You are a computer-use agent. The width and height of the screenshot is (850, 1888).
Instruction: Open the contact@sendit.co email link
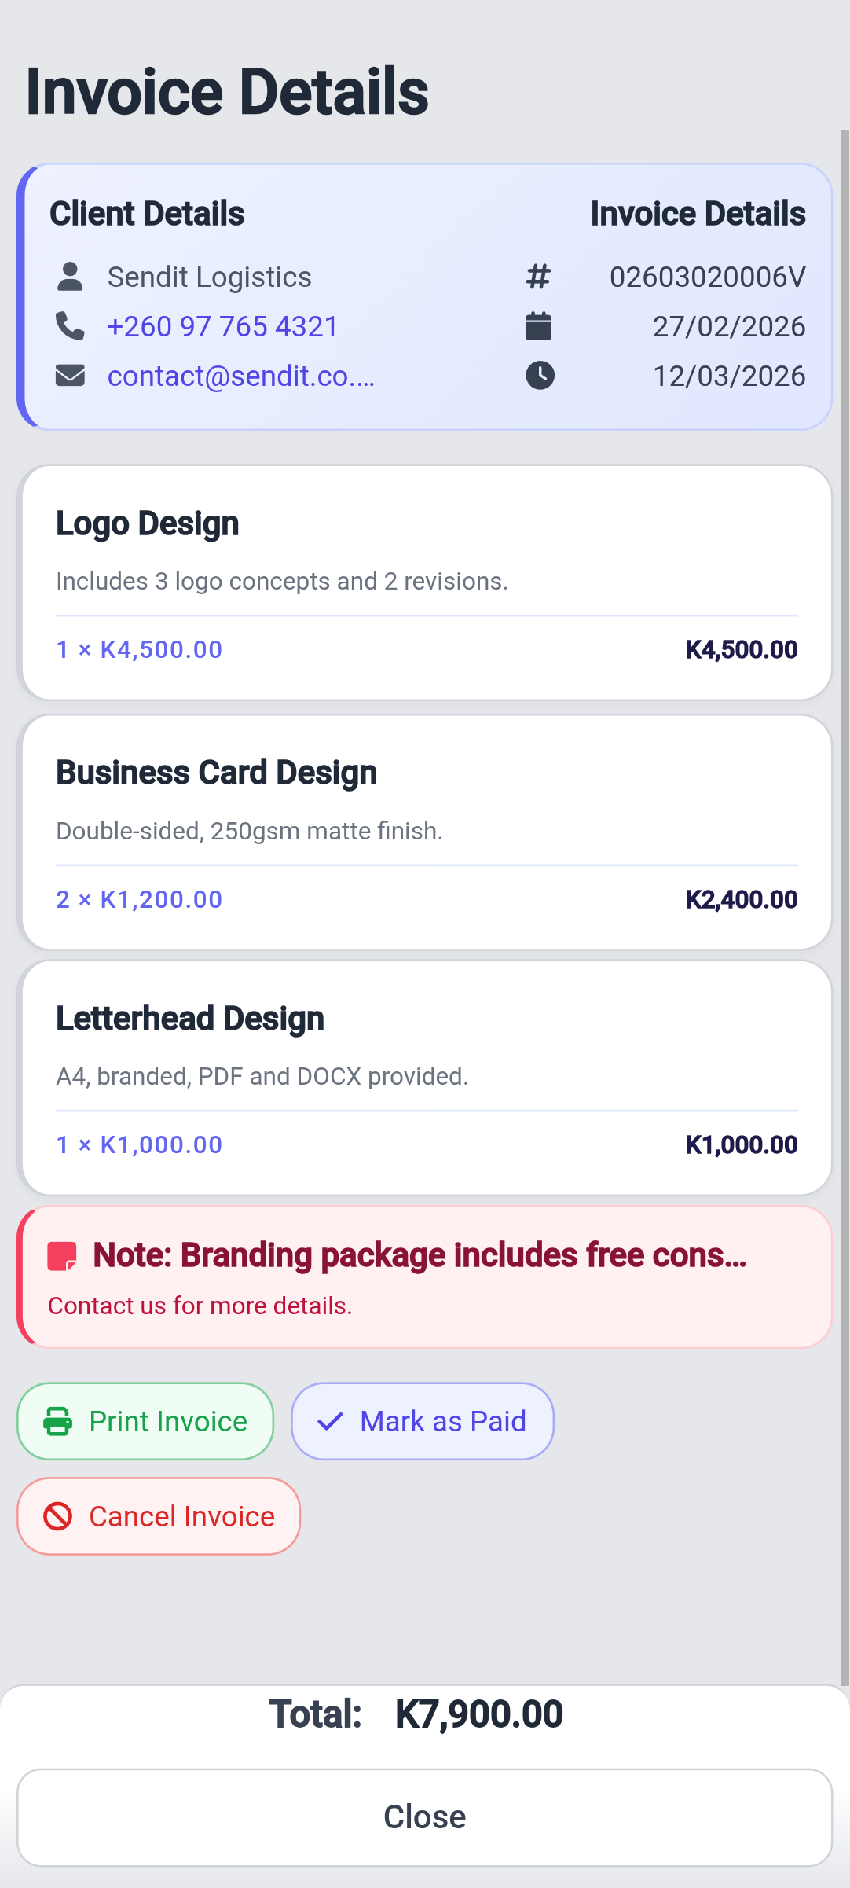tap(240, 376)
